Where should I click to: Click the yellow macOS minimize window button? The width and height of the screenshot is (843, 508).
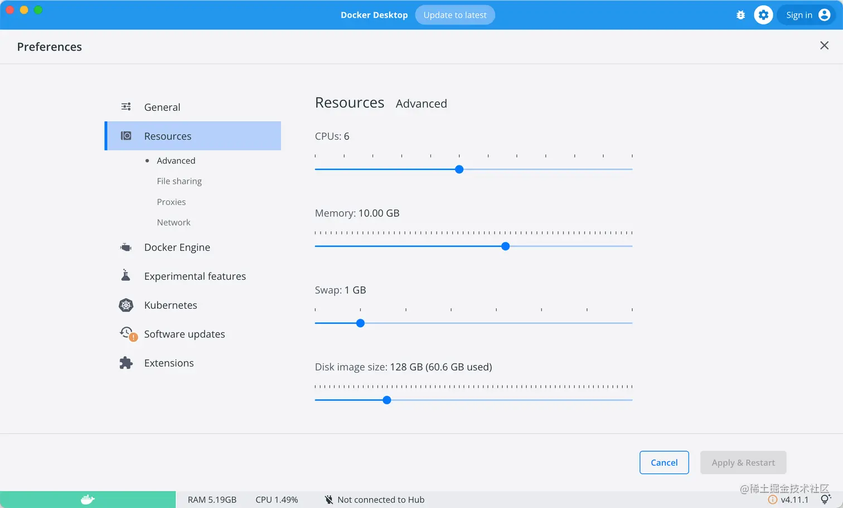point(24,9)
